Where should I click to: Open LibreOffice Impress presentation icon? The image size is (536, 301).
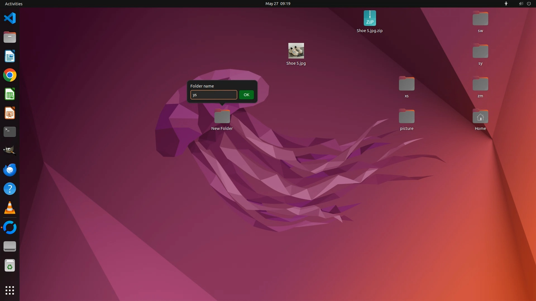[10, 113]
